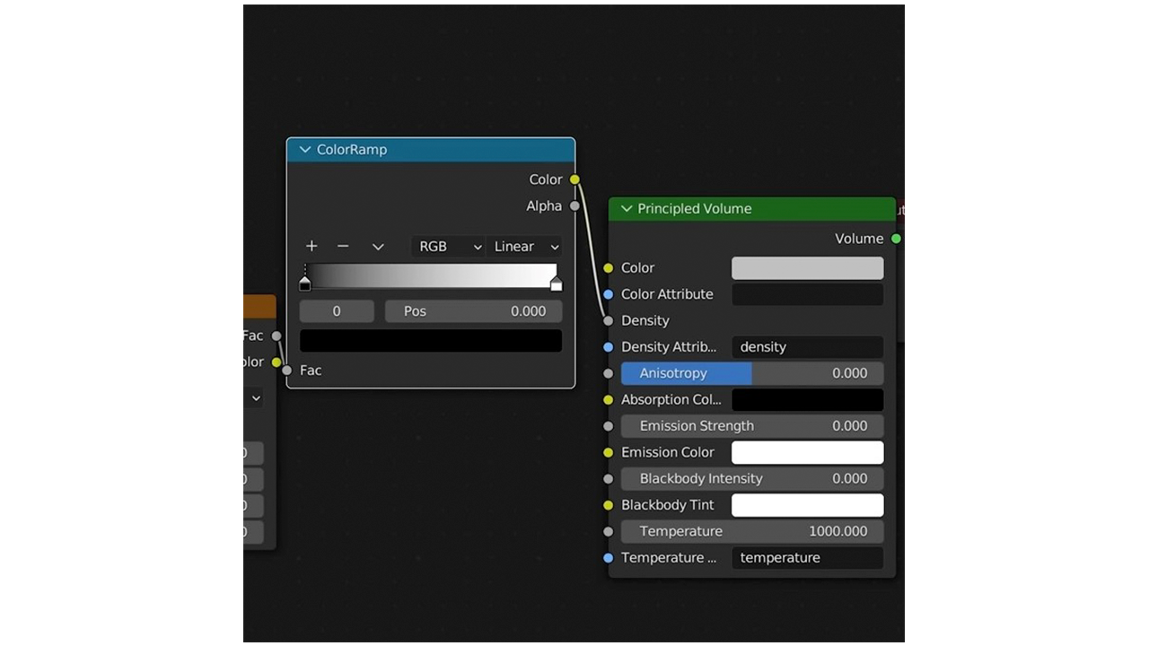Click the ColorRamp Color output socket

[574, 179]
